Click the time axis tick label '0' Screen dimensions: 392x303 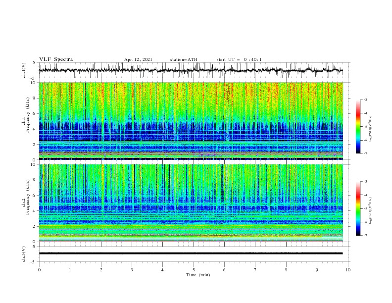tap(39, 270)
